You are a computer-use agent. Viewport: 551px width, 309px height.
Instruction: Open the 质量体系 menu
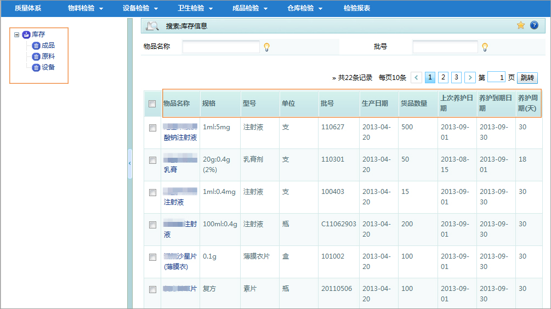point(28,8)
